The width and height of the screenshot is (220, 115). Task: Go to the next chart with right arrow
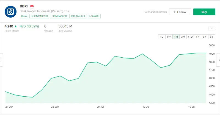tap(219, 60)
